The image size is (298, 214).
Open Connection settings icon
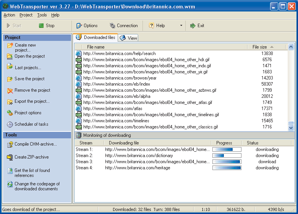click(x=112, y=26)
